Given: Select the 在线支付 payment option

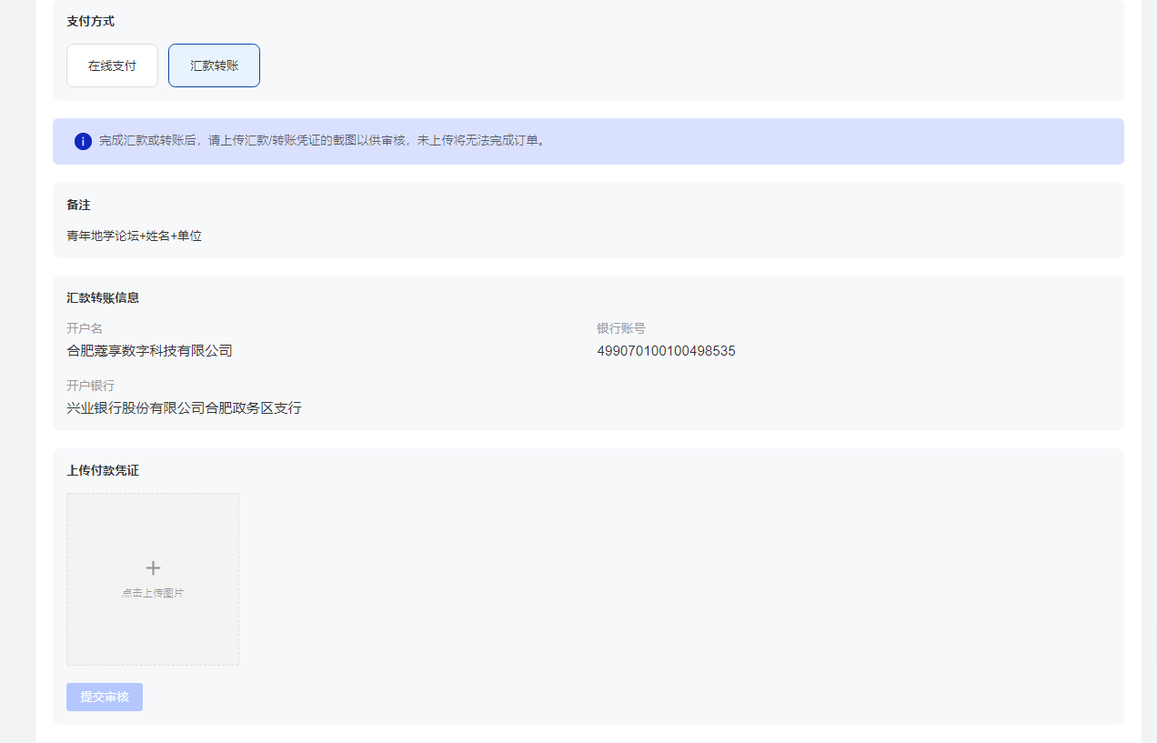Looking at the screenshot, I should click(x=112, y=65).
